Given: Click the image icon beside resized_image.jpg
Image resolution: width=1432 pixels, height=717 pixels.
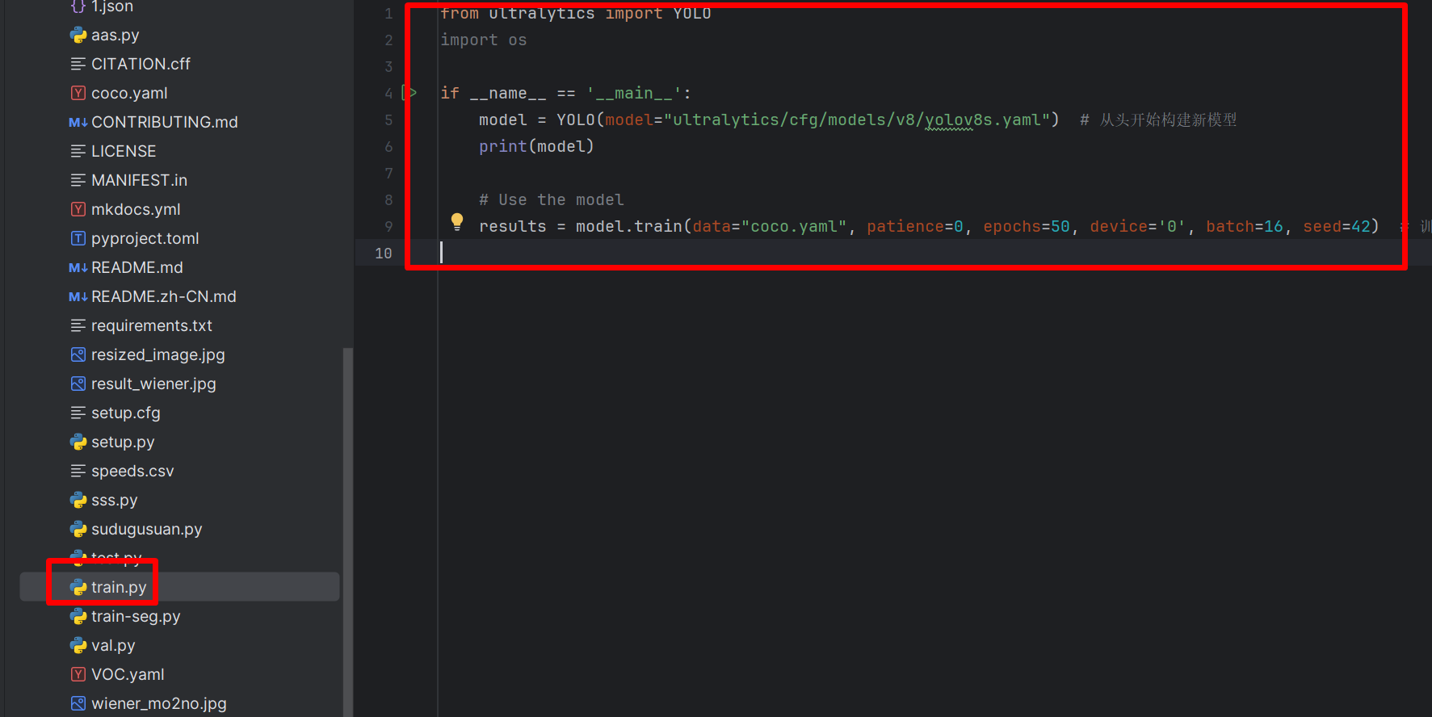Looking at the screenshot, I should 78,354.
